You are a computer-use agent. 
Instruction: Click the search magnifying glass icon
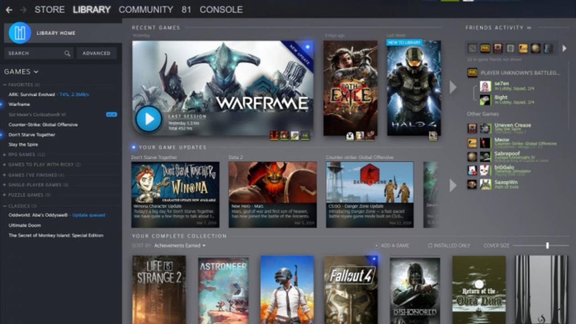[x=67, y=53]
